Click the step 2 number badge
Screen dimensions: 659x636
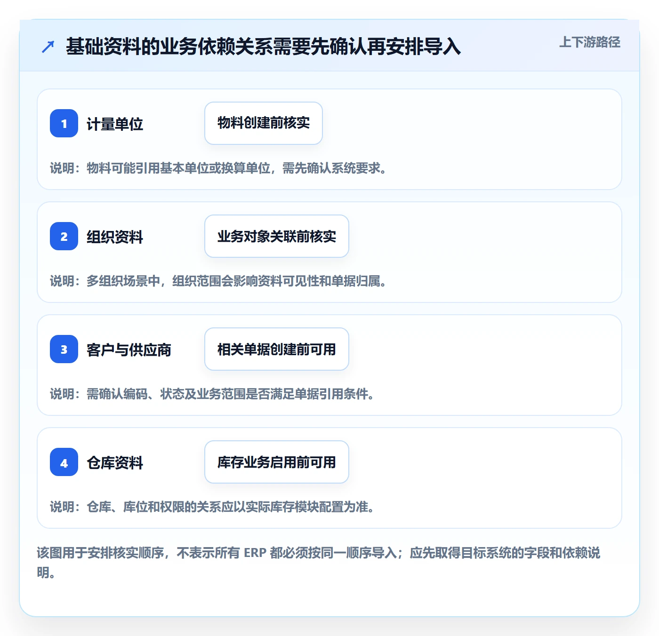(x=64, y=236)
